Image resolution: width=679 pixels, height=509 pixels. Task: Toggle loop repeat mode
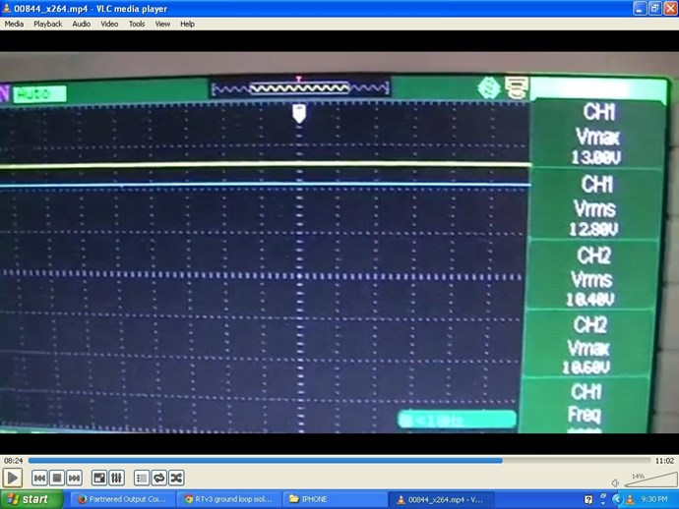click(x=158, y=478)
